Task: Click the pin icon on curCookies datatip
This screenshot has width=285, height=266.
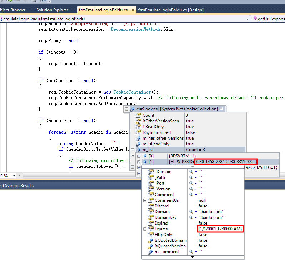Action: click(221, 109)
